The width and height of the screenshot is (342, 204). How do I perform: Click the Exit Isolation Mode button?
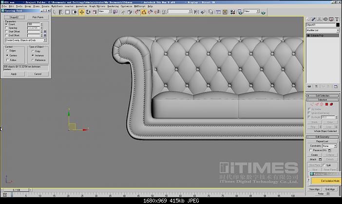326,181
